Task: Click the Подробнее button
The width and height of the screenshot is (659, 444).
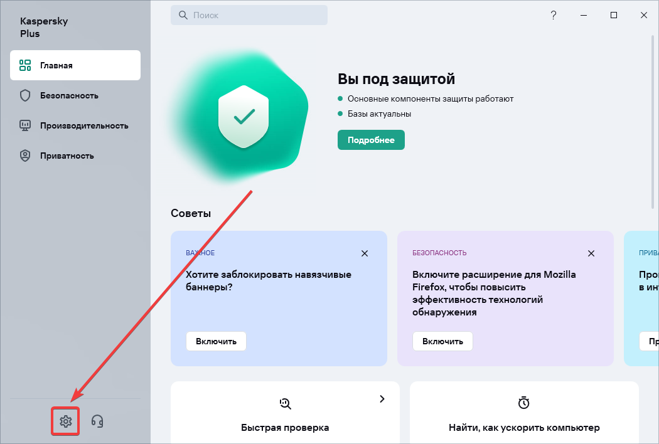Action: 371,140
